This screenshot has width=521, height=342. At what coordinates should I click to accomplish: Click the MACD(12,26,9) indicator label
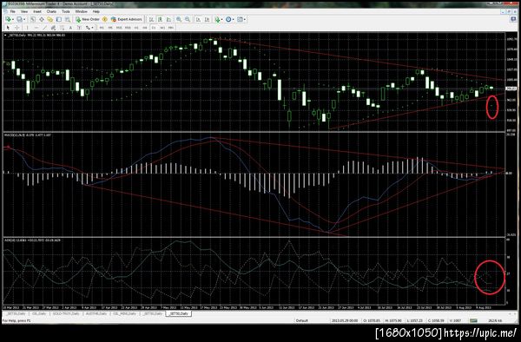[x=15, y=135]
